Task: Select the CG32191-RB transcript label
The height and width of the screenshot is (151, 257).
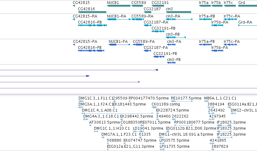Action: coord(164,28)
